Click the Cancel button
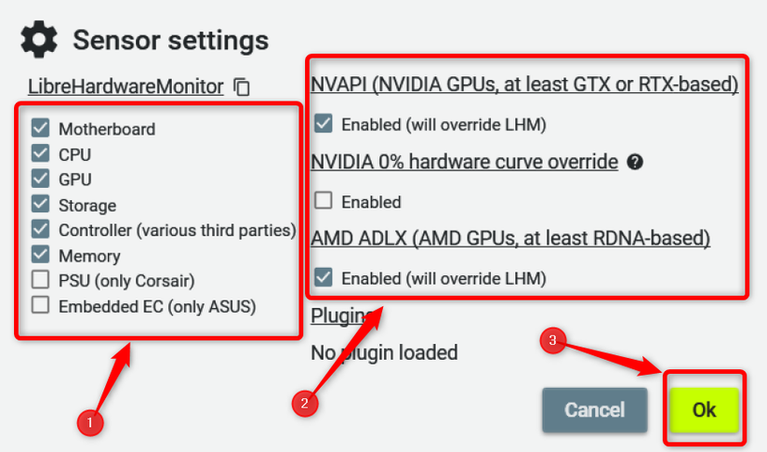This screenshot has width=767, height=452. pyautogui.click(x=595, y=410)
